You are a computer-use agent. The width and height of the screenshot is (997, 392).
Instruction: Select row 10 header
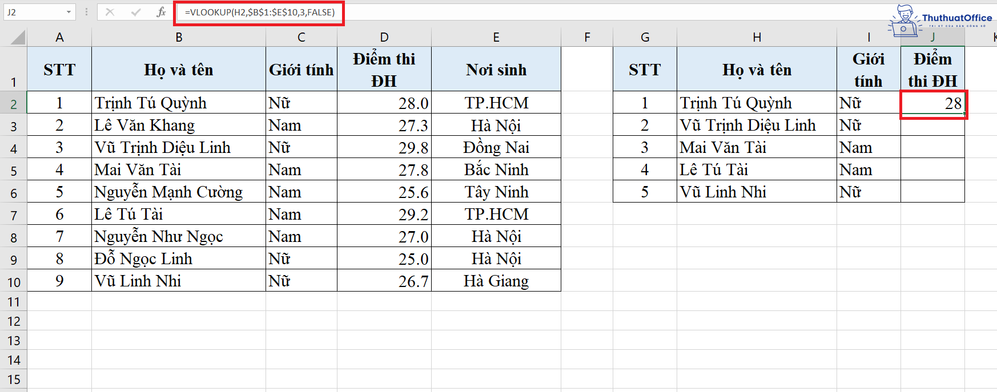click(14, 282)
